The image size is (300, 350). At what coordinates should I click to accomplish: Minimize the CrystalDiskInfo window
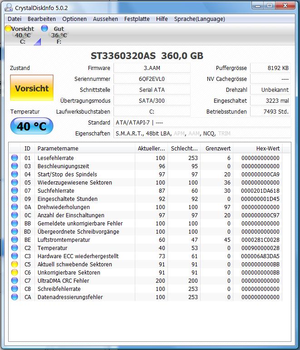pos(258,5)
